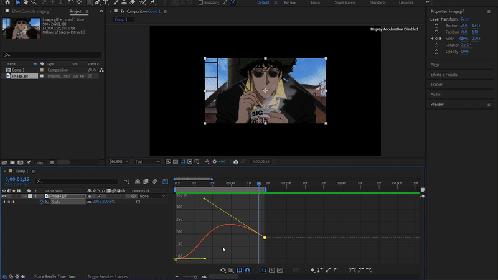498x280 pixels.
Task: Toggle visibility eye of image.gif layer
Action: tap(4, 196)
